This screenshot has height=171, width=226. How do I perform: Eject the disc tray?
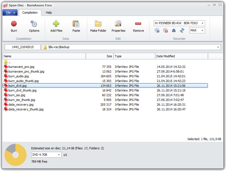click(x=174, y=31)
